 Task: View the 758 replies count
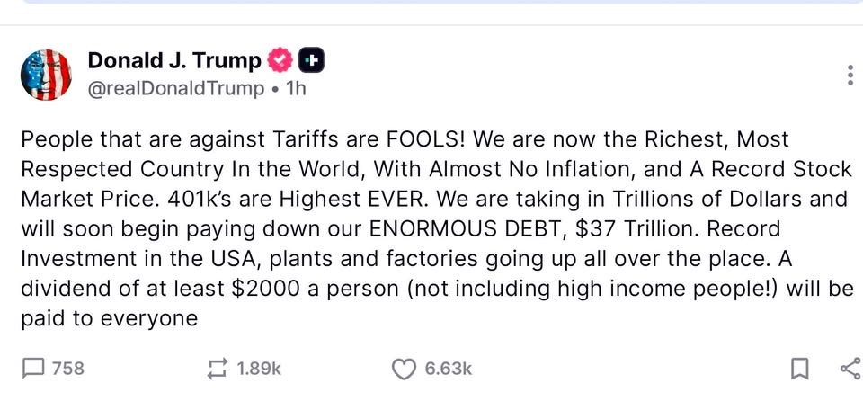[67, 368]
